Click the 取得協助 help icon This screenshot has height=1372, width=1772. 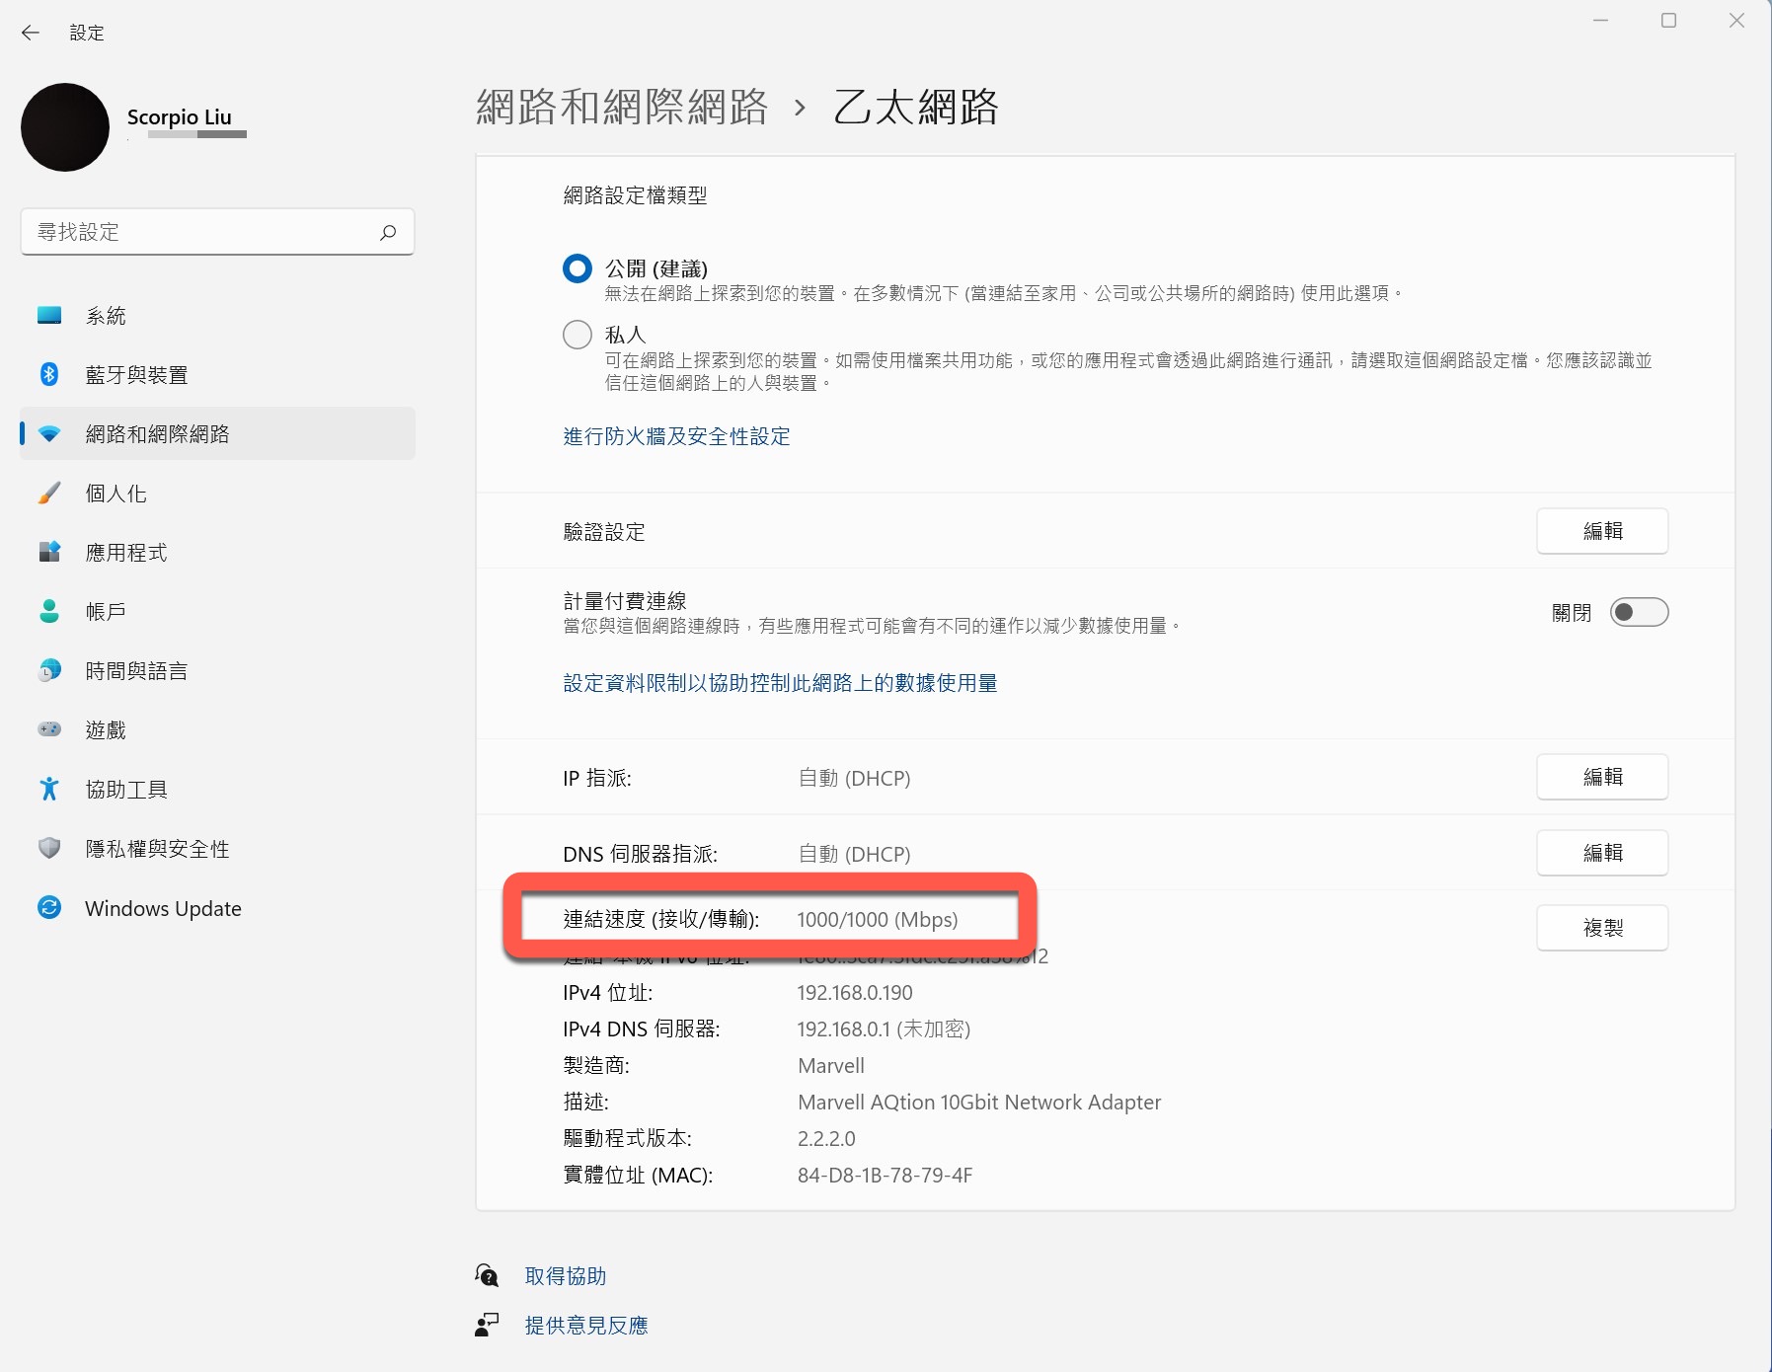click(x=485, y=1274)
